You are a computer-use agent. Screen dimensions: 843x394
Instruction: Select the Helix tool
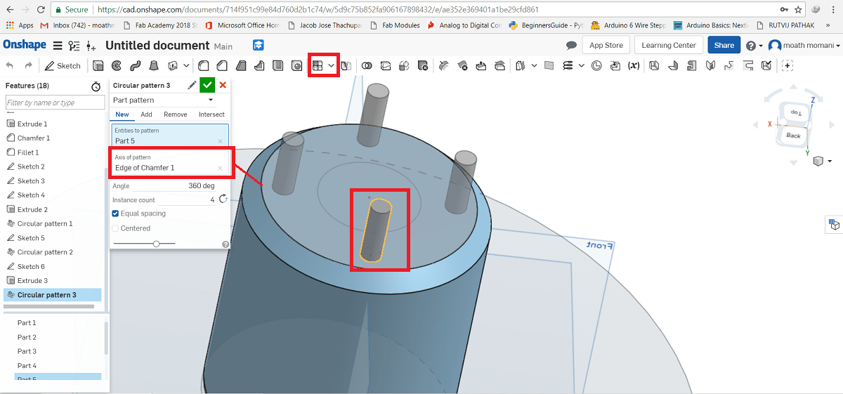pyautogui.click(x=568, y=65)
